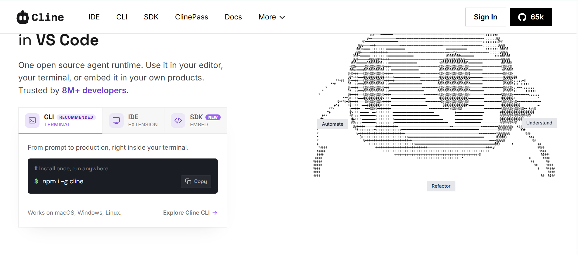The width and height of the screenshot is (578, 255).
Task: Click the 'in VS Code' heading
Action: (59, 40)
